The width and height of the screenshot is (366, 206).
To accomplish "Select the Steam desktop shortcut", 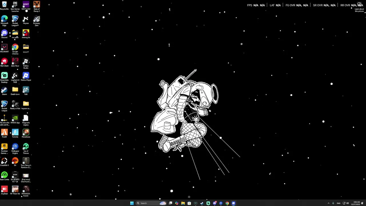I will [x=4, y=91].
